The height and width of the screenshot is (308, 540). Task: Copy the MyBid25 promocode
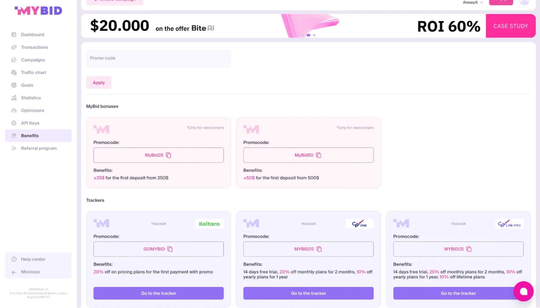(x=168, y=155)
